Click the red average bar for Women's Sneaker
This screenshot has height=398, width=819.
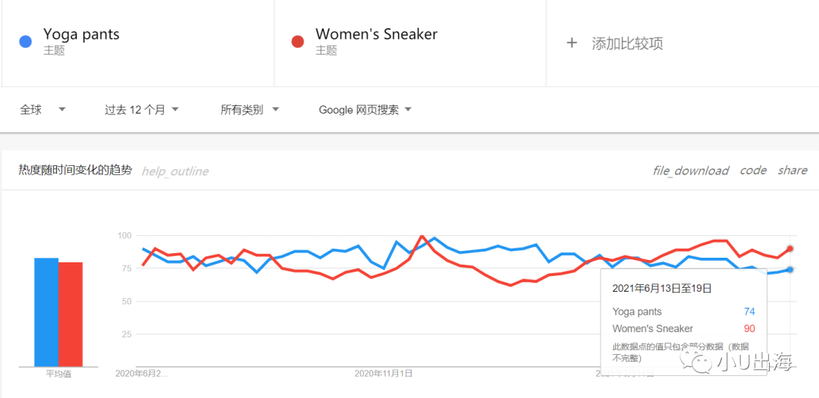pyautogui.click(x=71, y=315)
